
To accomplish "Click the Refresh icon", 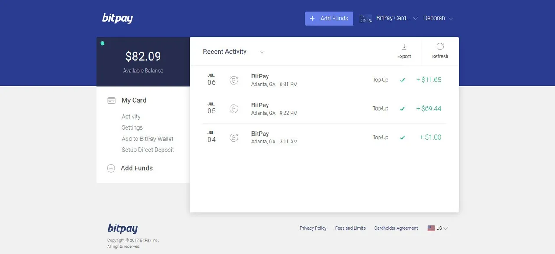I will pos(440,46).
